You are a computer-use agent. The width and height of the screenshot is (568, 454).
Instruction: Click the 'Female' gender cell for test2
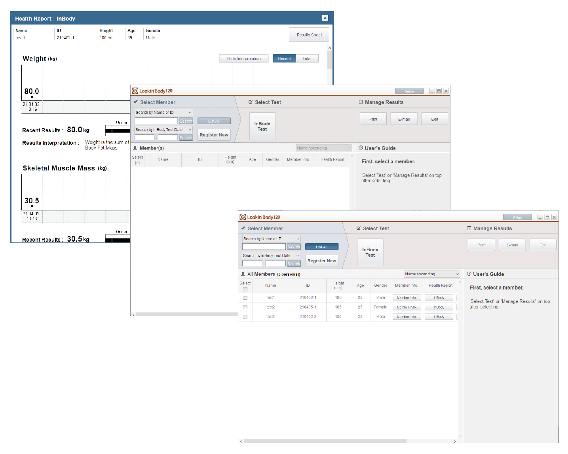(x=380, y=307)
